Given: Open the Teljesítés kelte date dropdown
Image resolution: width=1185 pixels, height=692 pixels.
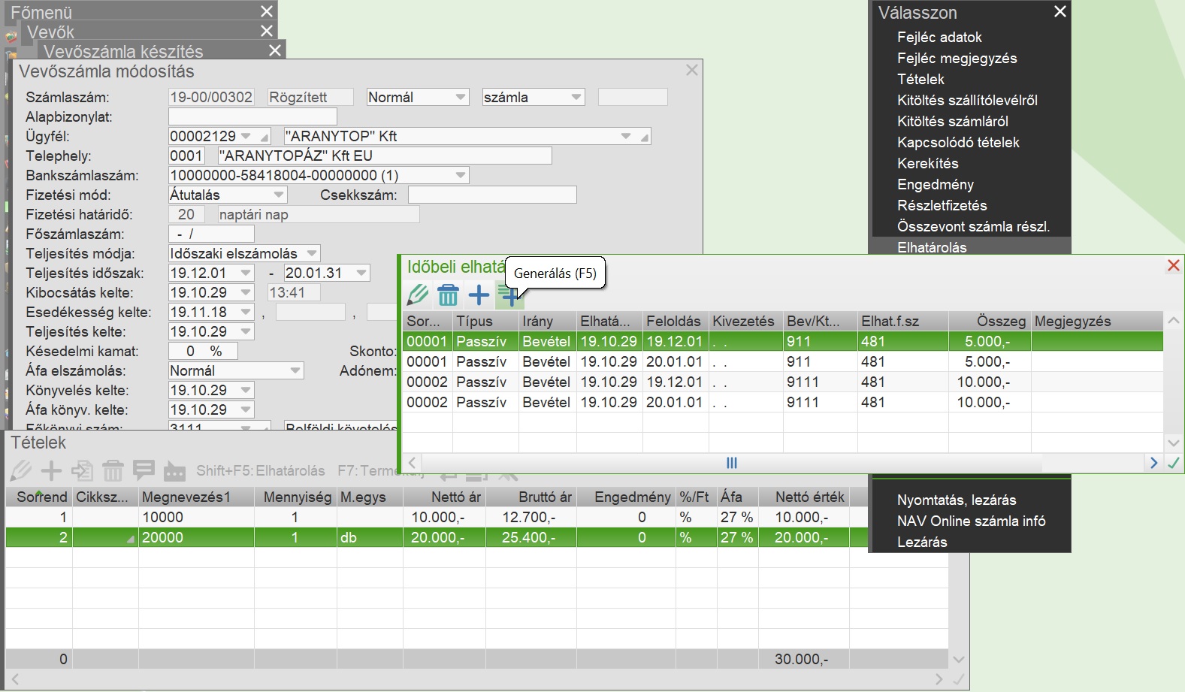Looking at the screenshot, I should pyautogui.click(x=246, y=331).
